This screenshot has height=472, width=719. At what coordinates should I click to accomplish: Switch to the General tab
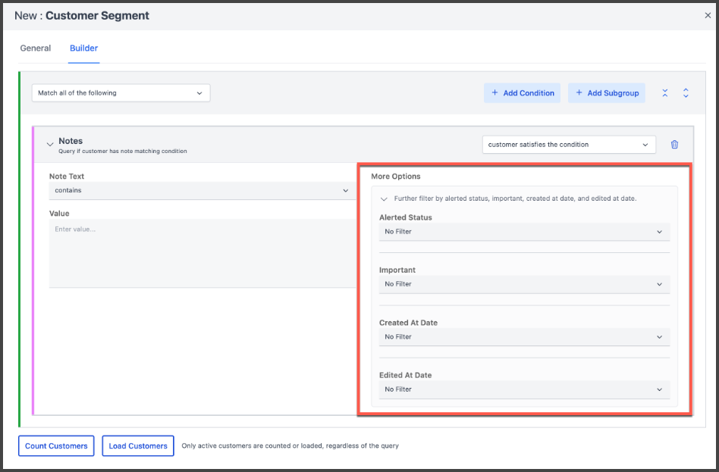click(x=36, y=48)
